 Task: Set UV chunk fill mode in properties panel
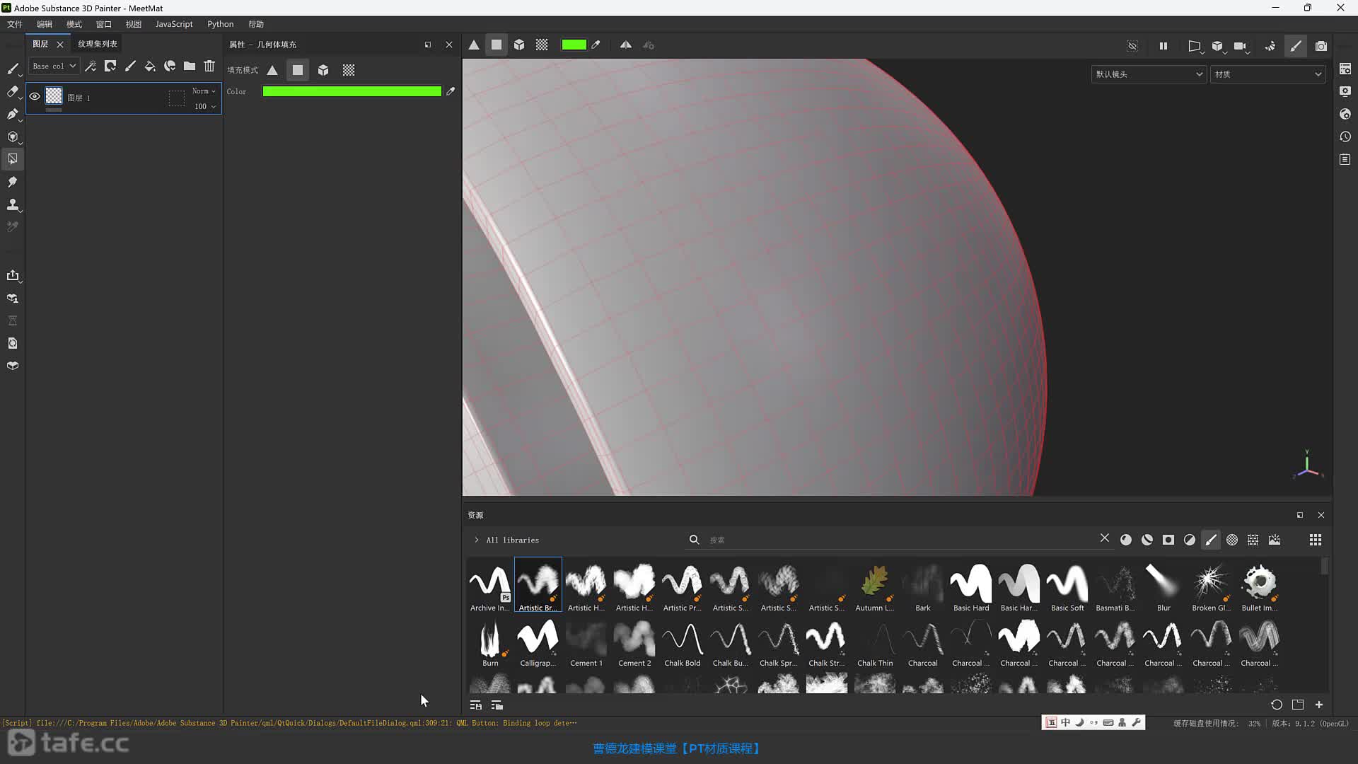(x=349, y=70)
